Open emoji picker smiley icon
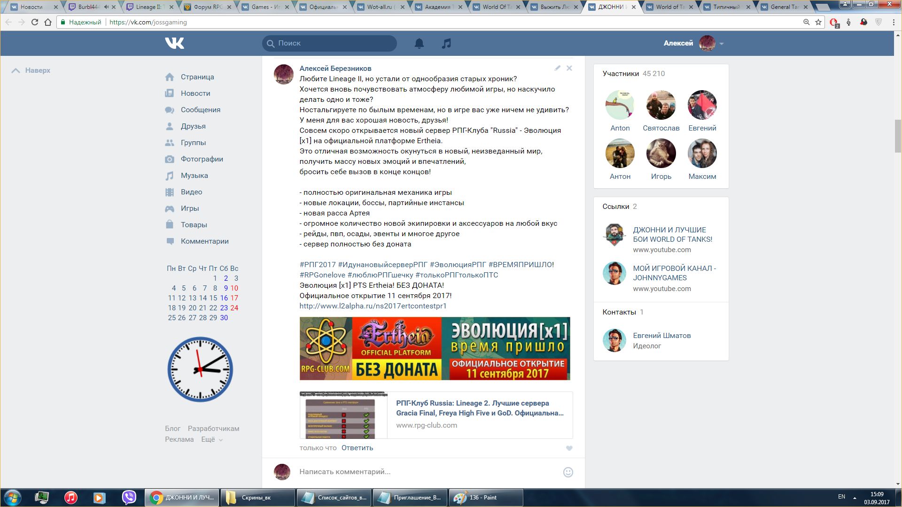902x507 pixels. coord(568,472)
